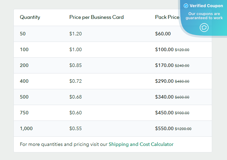Click the circular house icon in coupon badge
Screen dimensions: 227x160
tap(204, 27)
